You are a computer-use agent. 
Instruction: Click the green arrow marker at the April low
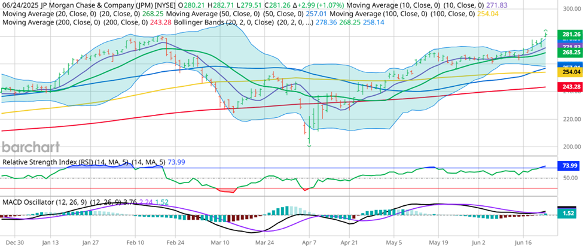(x=309, y=145)
